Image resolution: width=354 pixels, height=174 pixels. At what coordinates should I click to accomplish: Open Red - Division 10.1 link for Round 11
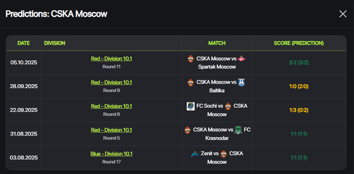111,59
